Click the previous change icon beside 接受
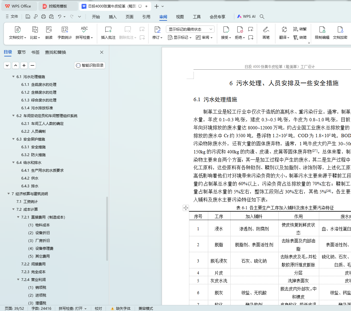This screenshot has width=351, height=311. pos(251,29)
